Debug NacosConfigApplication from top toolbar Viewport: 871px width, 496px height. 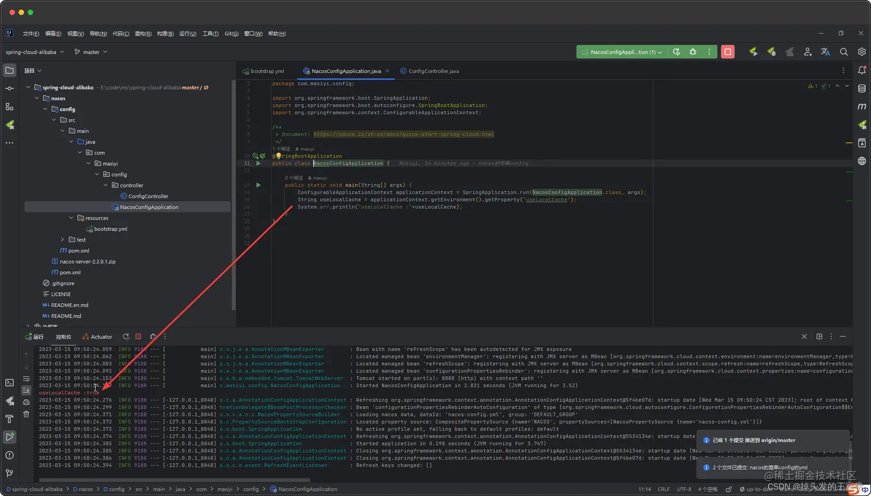[693, 52]
